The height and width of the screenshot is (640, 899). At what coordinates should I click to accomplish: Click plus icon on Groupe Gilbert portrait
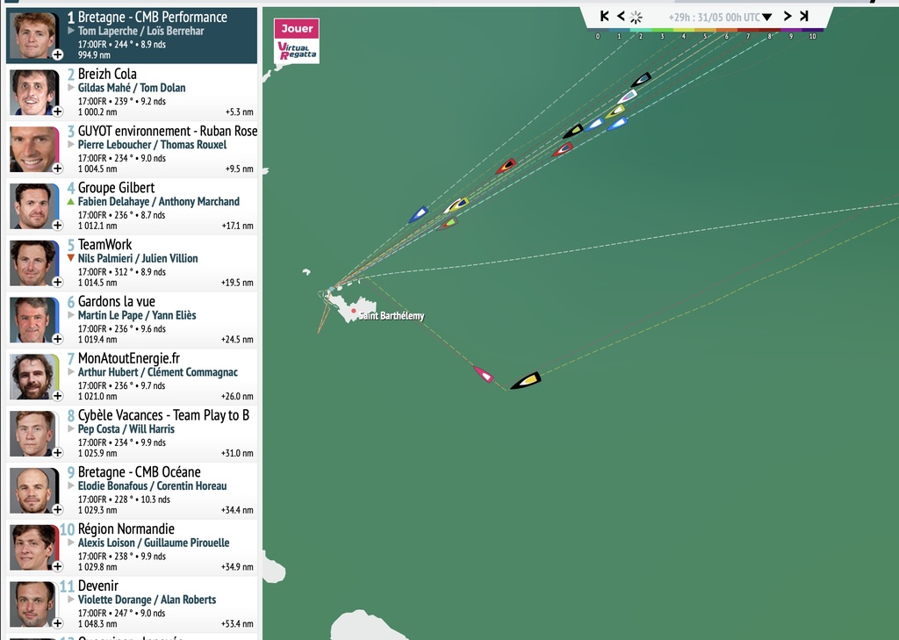pos(57,226)
